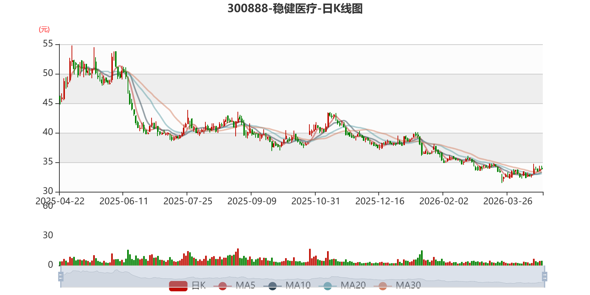Click the data zoom overview track

pos(302,277)
